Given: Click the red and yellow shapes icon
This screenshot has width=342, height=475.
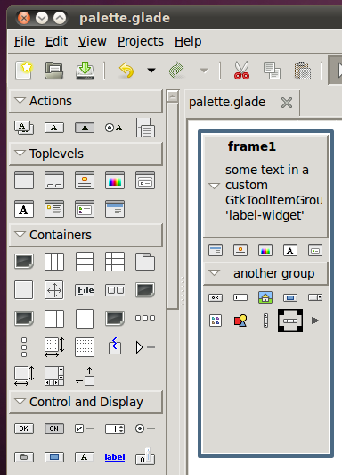Looking at the screenshot, I should [x=240, y=321].
